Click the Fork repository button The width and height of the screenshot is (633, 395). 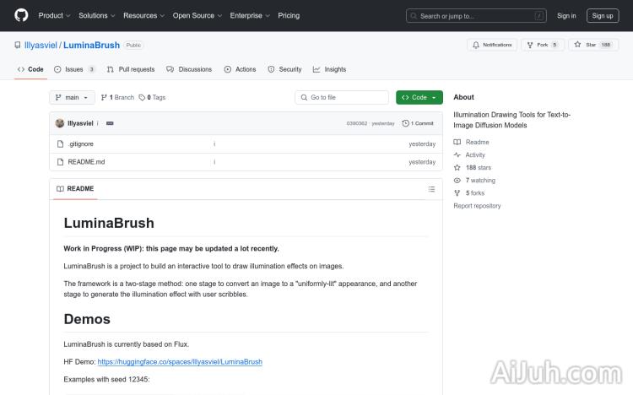[542, 45]
